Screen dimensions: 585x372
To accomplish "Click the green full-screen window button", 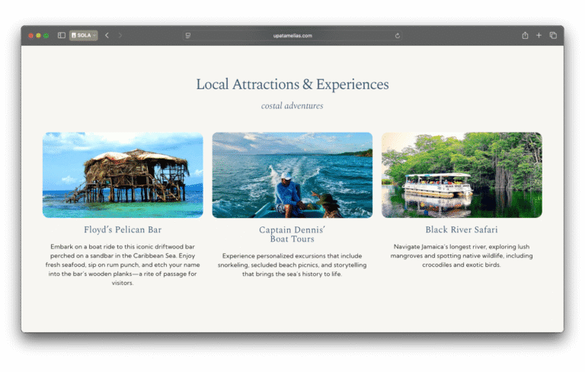I will tap(46, 35).
